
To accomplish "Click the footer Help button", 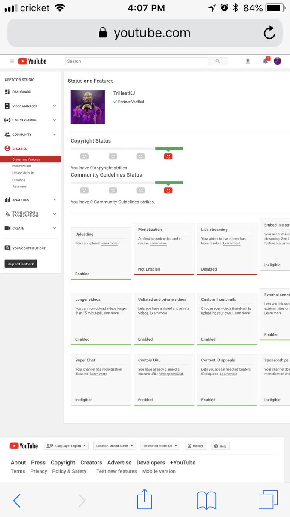I will click(220, 446).
